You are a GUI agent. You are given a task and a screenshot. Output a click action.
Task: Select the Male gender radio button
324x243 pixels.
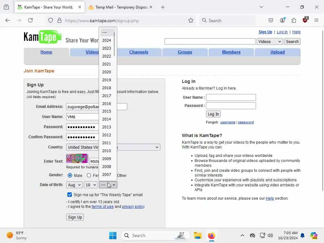coord(70,175)
